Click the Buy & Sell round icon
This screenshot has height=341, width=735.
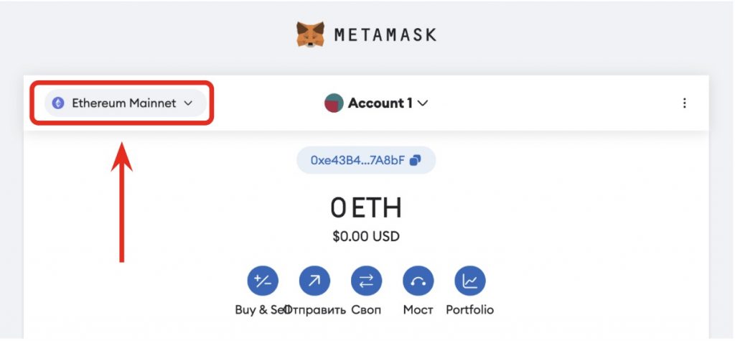tap(263, 281)
